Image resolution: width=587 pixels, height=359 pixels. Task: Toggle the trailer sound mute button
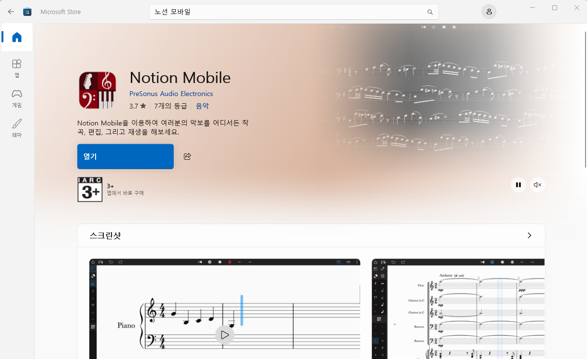[x=537, y=185]
